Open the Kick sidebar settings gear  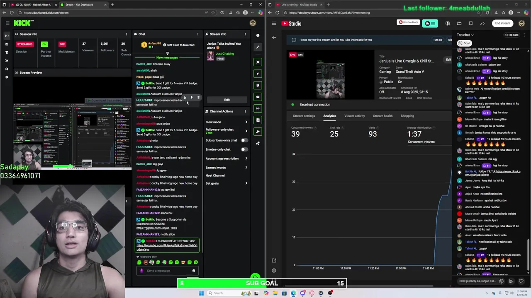click(7, 77)
